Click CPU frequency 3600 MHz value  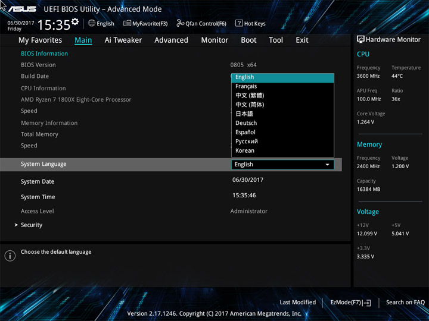(368, 76)
